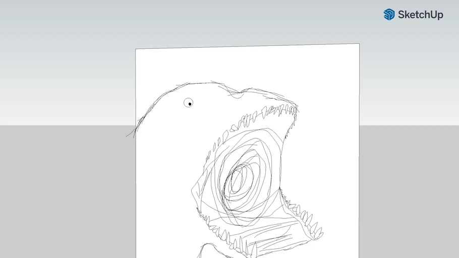This screenshot has width=459, height=258.
Task: Click the SketchUp cube logo icon
Action: click(389, 15)
